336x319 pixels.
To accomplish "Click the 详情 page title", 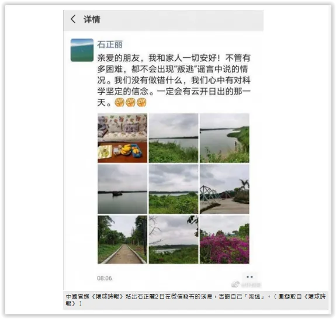I will [92, 19].
